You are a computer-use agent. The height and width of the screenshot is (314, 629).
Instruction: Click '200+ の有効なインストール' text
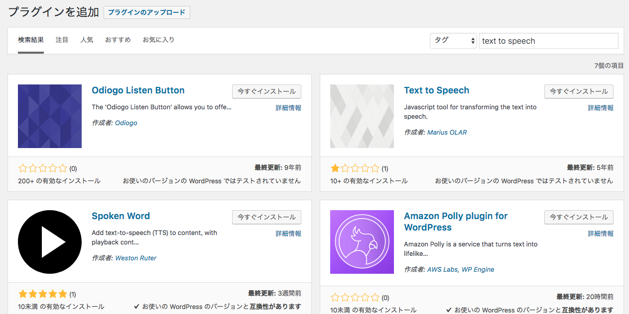(x=59, y=181)
